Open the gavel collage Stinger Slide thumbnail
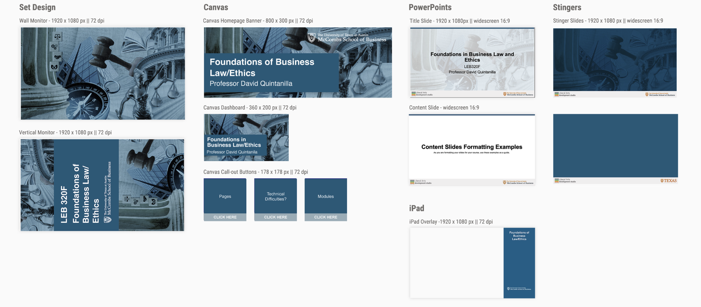The image size is (701, 307). tap(615, 60)
